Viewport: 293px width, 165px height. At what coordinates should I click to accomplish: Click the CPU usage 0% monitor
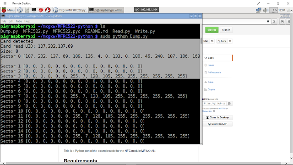point(273,10)
